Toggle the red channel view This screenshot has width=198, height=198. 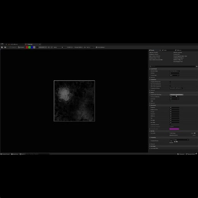[x=27, y=47]
